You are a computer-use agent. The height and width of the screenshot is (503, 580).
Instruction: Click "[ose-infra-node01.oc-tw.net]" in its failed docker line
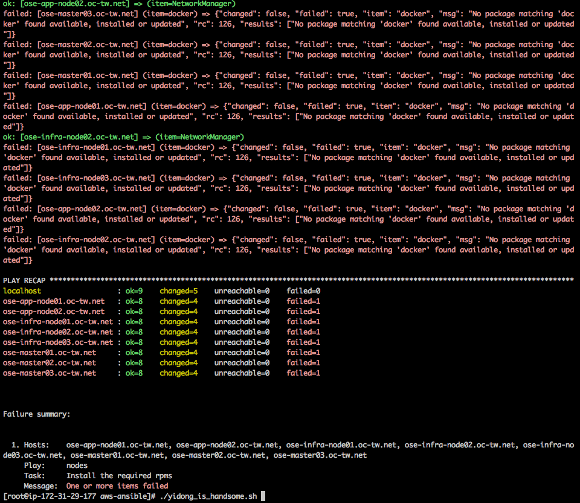pyautogui.click(x=96, y=147)
